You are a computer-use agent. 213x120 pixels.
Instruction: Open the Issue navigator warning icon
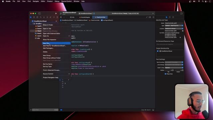[x=44, y=17]
